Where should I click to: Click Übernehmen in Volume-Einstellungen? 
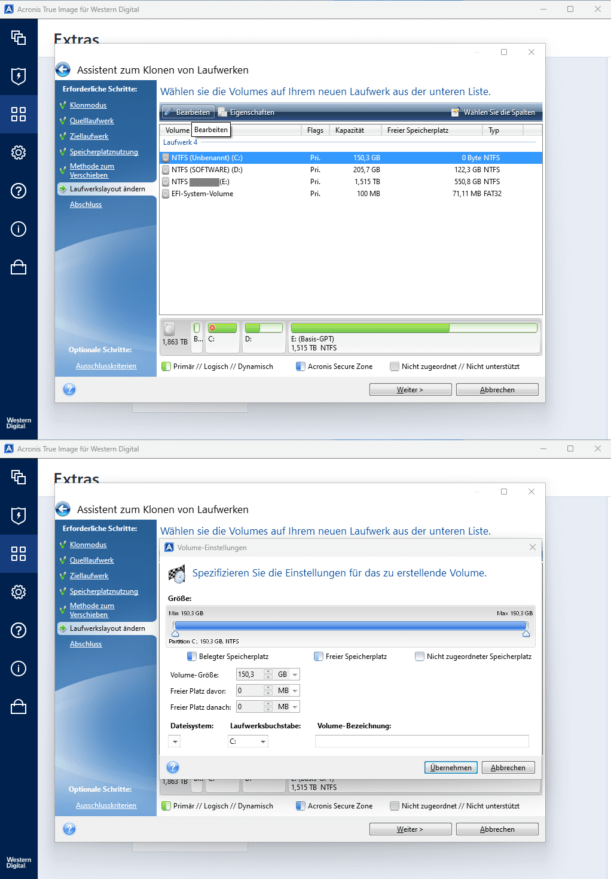pyautogui.click(x=451, y=768)
